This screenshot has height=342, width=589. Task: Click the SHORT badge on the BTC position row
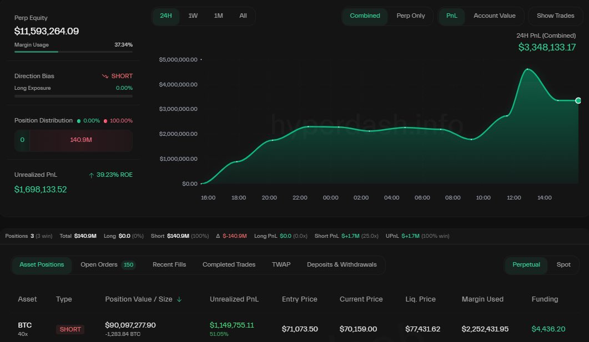pos(70,329)
